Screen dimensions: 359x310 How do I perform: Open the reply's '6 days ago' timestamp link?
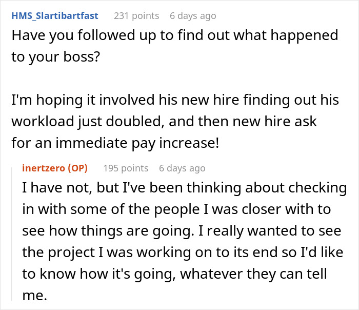(x=182, y=168)
